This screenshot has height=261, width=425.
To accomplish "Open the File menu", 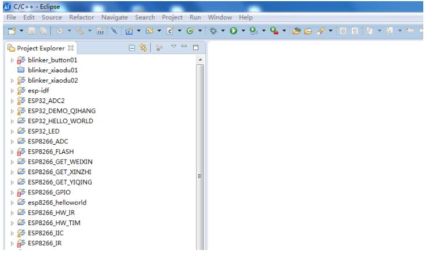I will click(x=11, y=17).
